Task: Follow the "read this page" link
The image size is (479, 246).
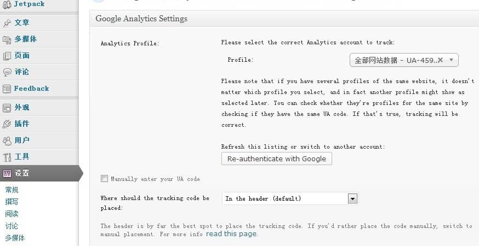Action: 231,234
